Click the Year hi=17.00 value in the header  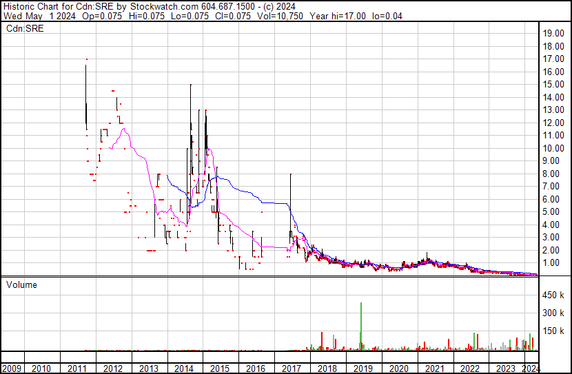(x=338, y=16)
